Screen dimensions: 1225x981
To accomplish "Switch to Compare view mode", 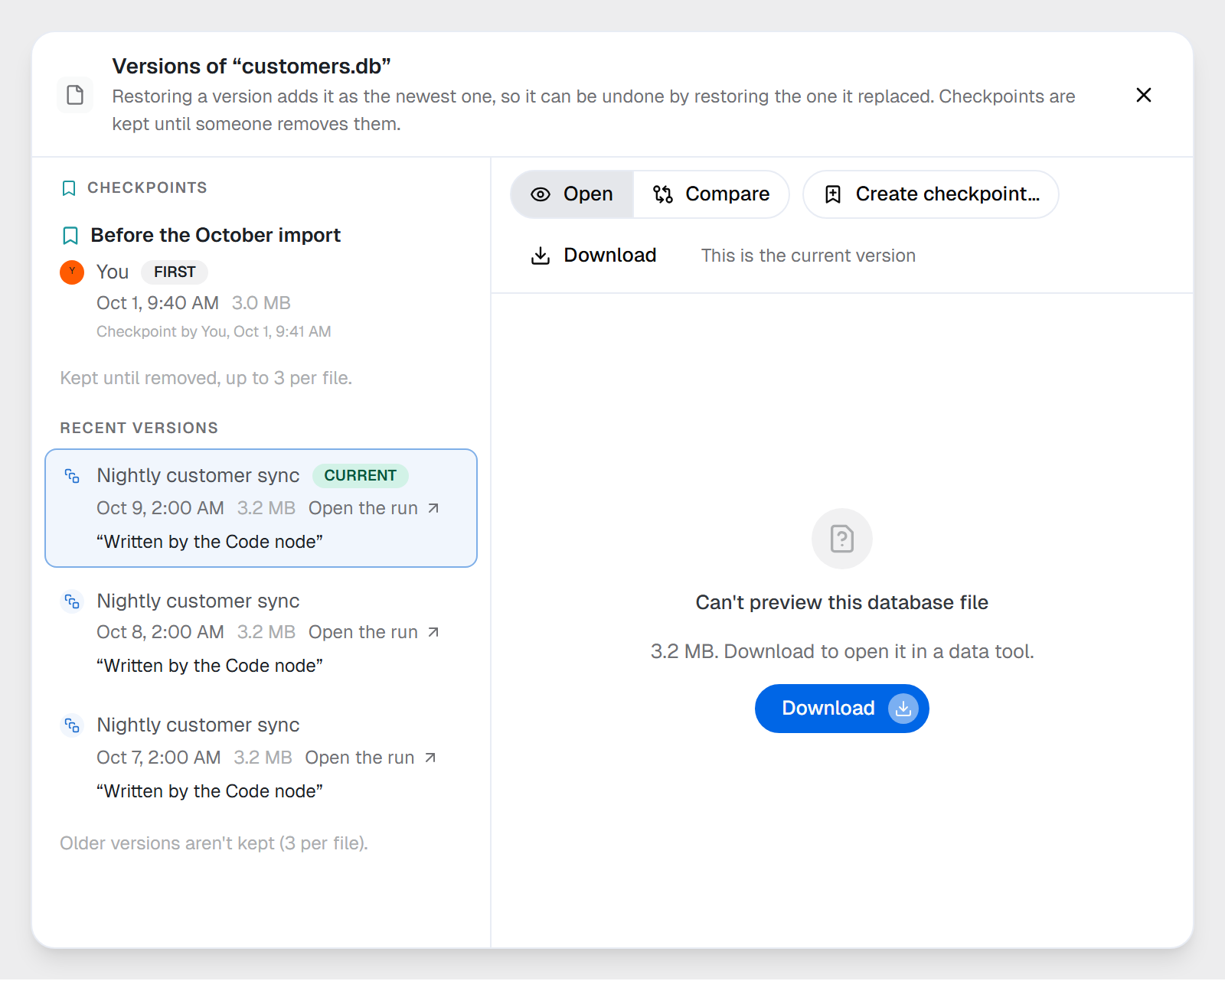I will (x=711, y=194).
